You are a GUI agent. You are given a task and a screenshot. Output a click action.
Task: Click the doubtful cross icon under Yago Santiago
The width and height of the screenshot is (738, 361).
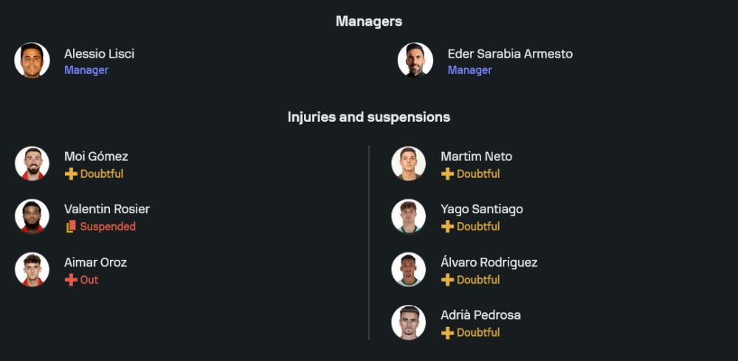tap(447, 227)
